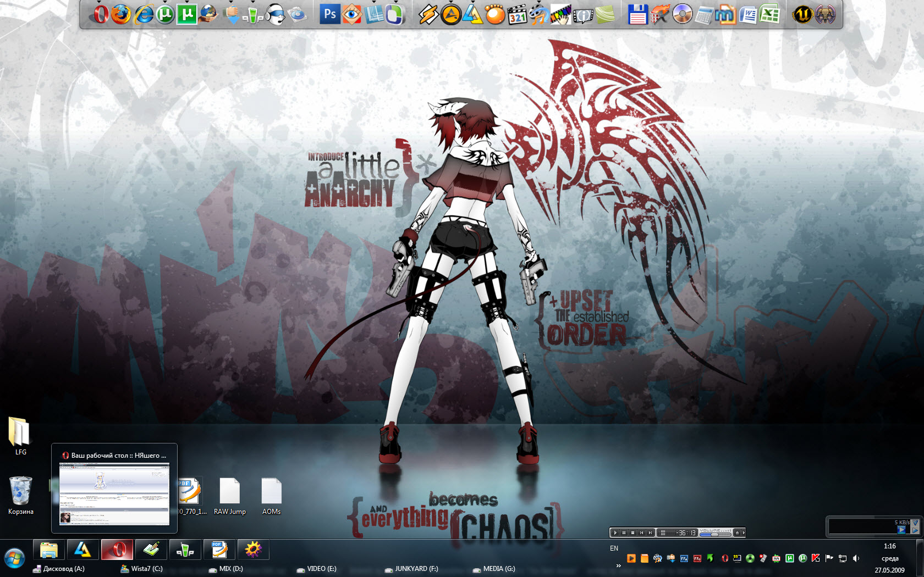Launch Internet Explorer from the dock
Viewport: 924px width, 577px height.
pos(143,14)
